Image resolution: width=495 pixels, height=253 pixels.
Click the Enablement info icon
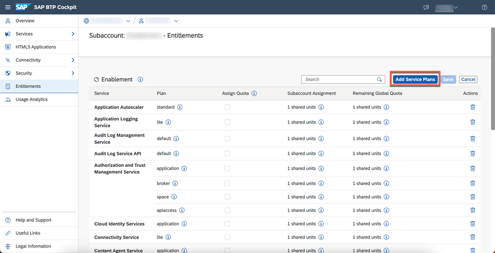pyautogui.click(x=140, y=80)
